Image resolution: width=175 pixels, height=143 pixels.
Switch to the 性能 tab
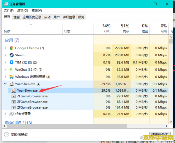tap(16, 17)
